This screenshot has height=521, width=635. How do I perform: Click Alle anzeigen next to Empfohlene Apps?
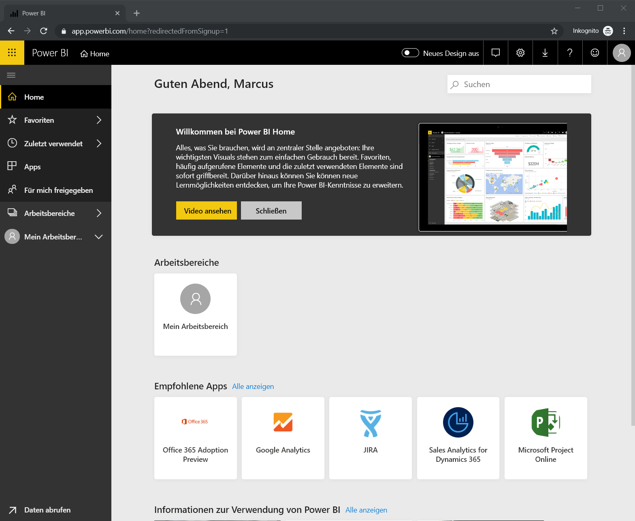point(253,386)
